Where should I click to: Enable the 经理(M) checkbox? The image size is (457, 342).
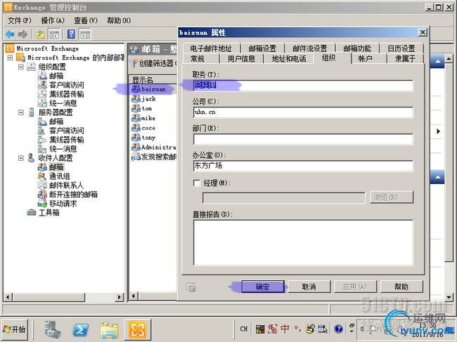(x=197, y=183)
